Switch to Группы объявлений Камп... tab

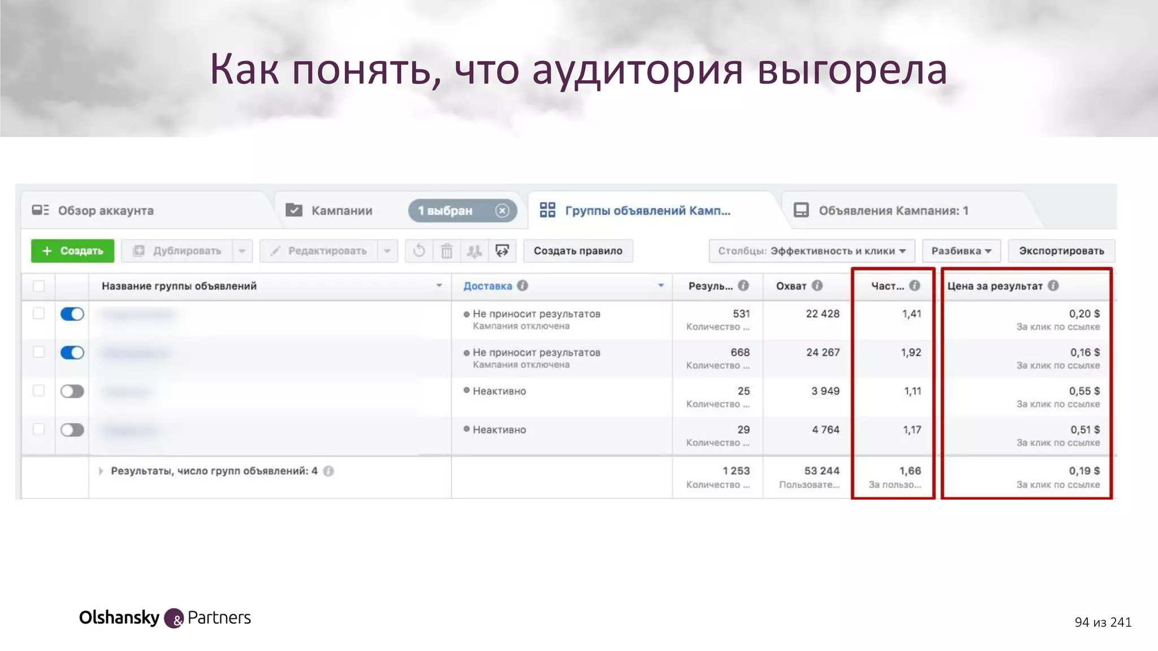648,211
